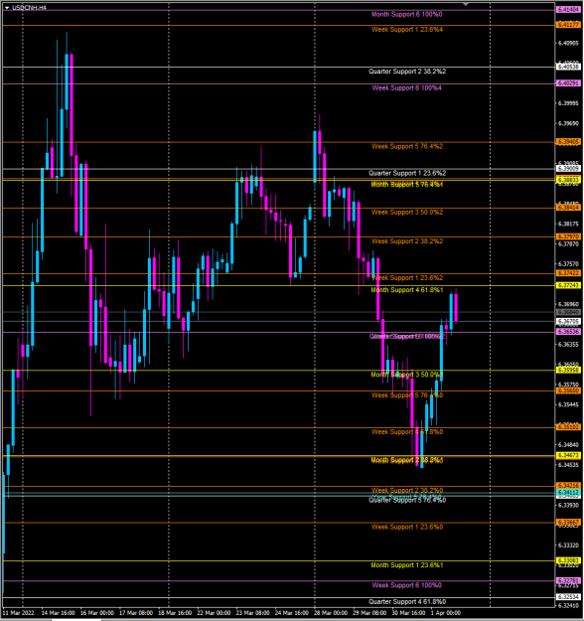Screen dimensions: 584x621
Task: Click the '28 Mar 00:00' time axis label
Action: click(331, 613)
